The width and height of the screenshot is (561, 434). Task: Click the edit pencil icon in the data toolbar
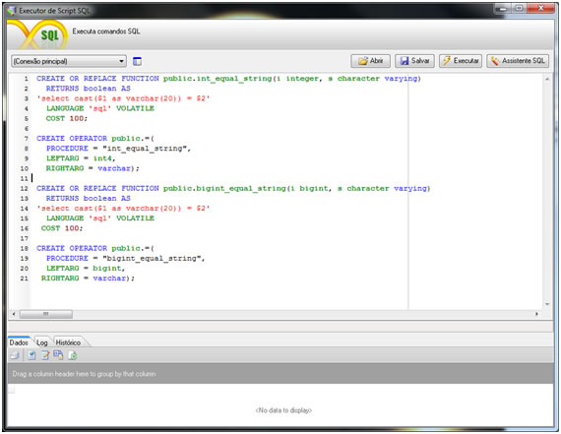coord(45,355)
